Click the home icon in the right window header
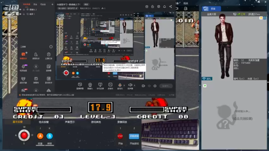Image resolution: width=269 pixels, height=151 pixels. click(x=261, y=18)
